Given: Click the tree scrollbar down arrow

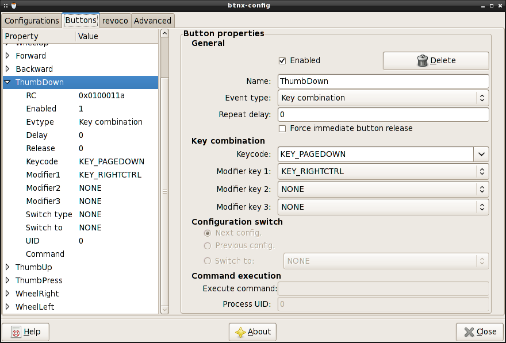Looking at the screenshot, I should [x=164, y=310].
